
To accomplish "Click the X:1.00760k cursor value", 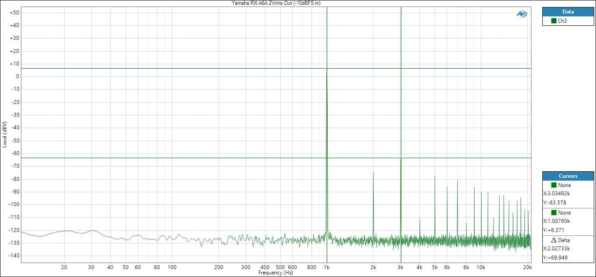I will click(557, 221).
